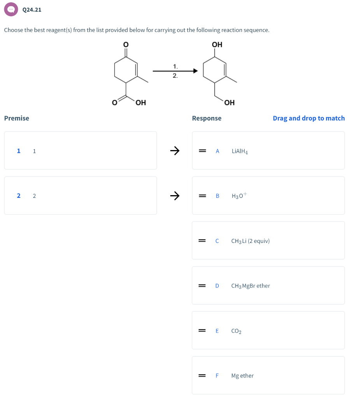
Task: Grab the drag handle on CH3MgBr ether
Action: pos(202,286)
